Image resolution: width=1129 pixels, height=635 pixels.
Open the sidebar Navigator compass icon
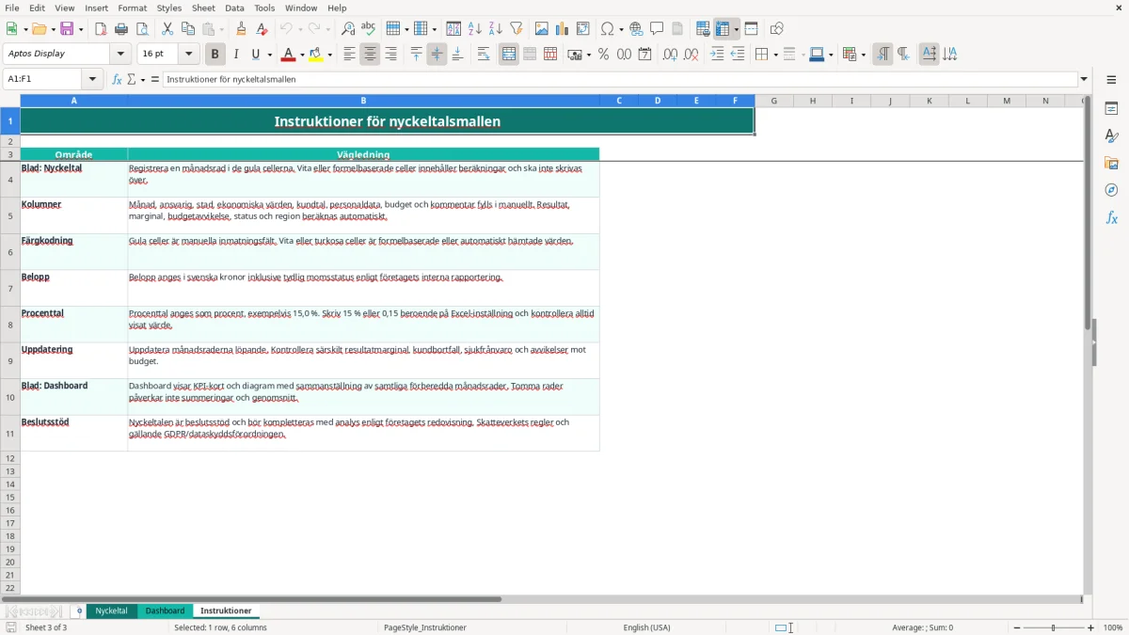coord(1111,190)
